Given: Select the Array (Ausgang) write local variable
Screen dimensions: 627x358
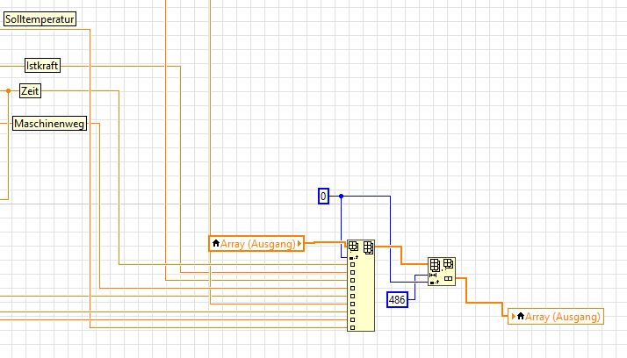Looking at the screenshot, I should pyautogui.click(x=556, y=317).
